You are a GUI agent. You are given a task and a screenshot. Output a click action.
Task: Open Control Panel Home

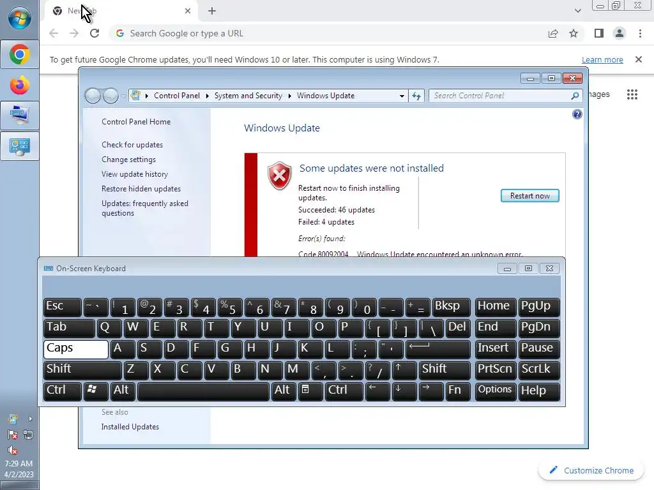pyautogui.click(x=136, y=122)
